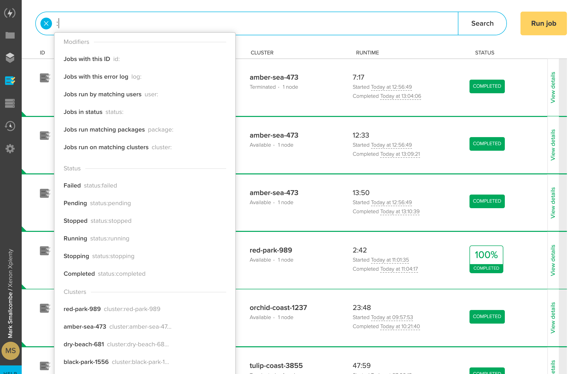The width and height of the screenshot is (575, 374).
Task: Filter by cluster black-park-1556 suggestion
Action: pos(145,362)
